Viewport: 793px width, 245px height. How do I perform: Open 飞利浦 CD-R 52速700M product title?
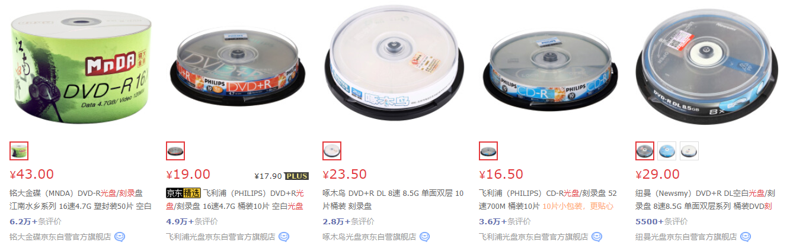551,199
